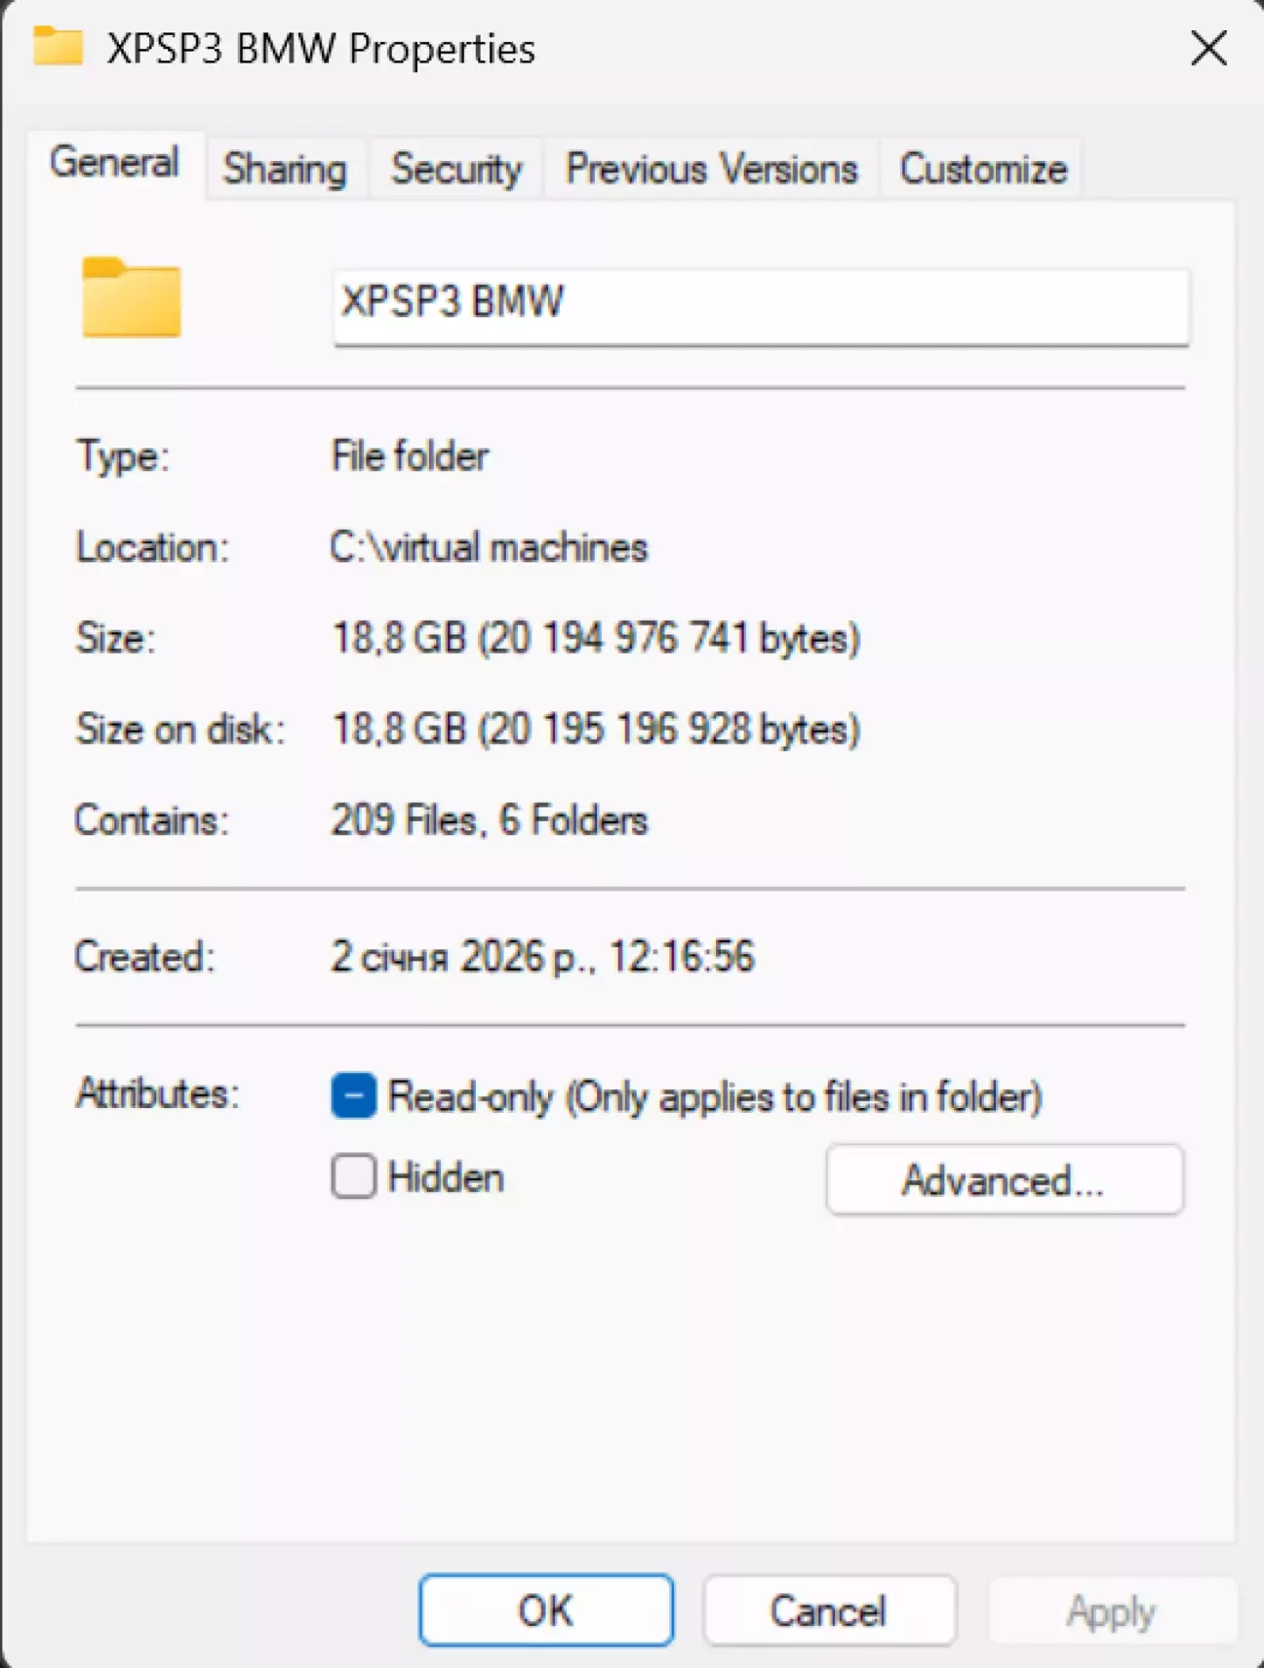Select the Customize tab
The height and width of the screenshot is (1668, 1264).
point(983,169)
